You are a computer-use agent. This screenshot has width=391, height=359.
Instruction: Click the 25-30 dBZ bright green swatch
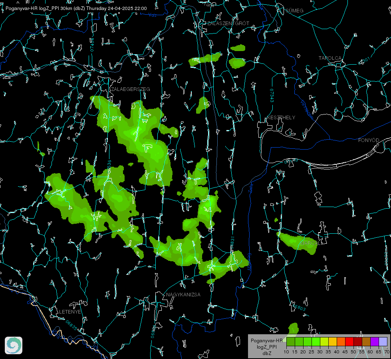point(316,341)
